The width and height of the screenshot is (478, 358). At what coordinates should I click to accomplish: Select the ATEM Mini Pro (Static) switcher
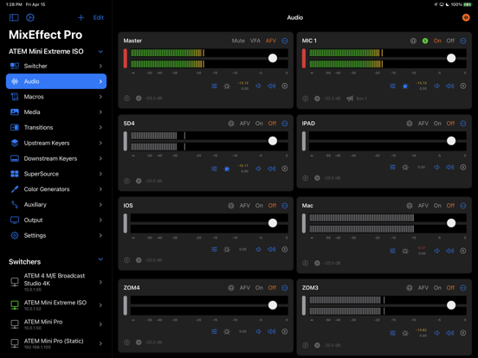point(56,343)
